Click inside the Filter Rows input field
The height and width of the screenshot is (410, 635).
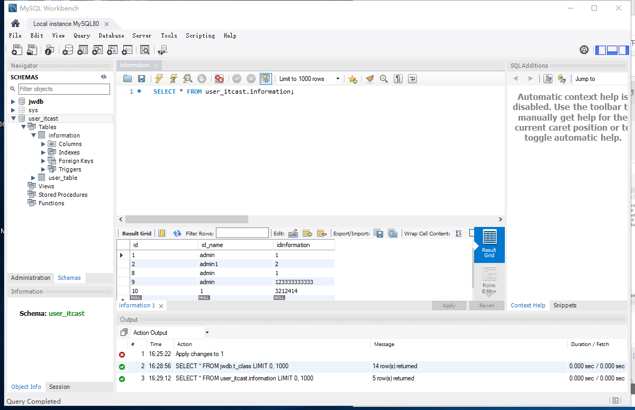(242, 233)
